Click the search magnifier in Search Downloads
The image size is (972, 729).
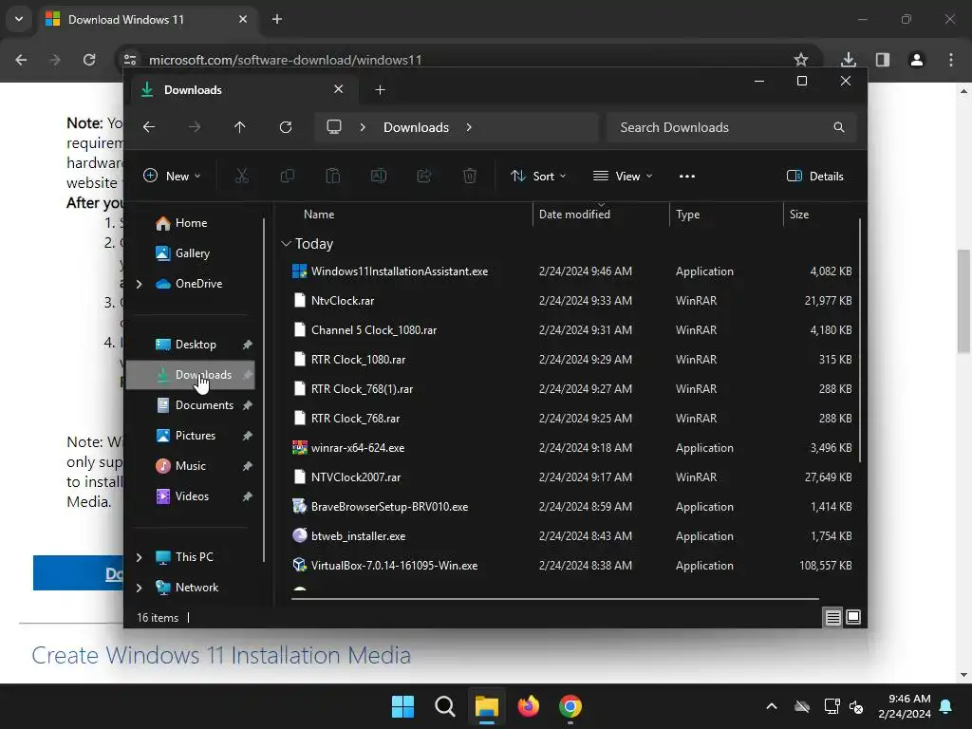(839, 127)
